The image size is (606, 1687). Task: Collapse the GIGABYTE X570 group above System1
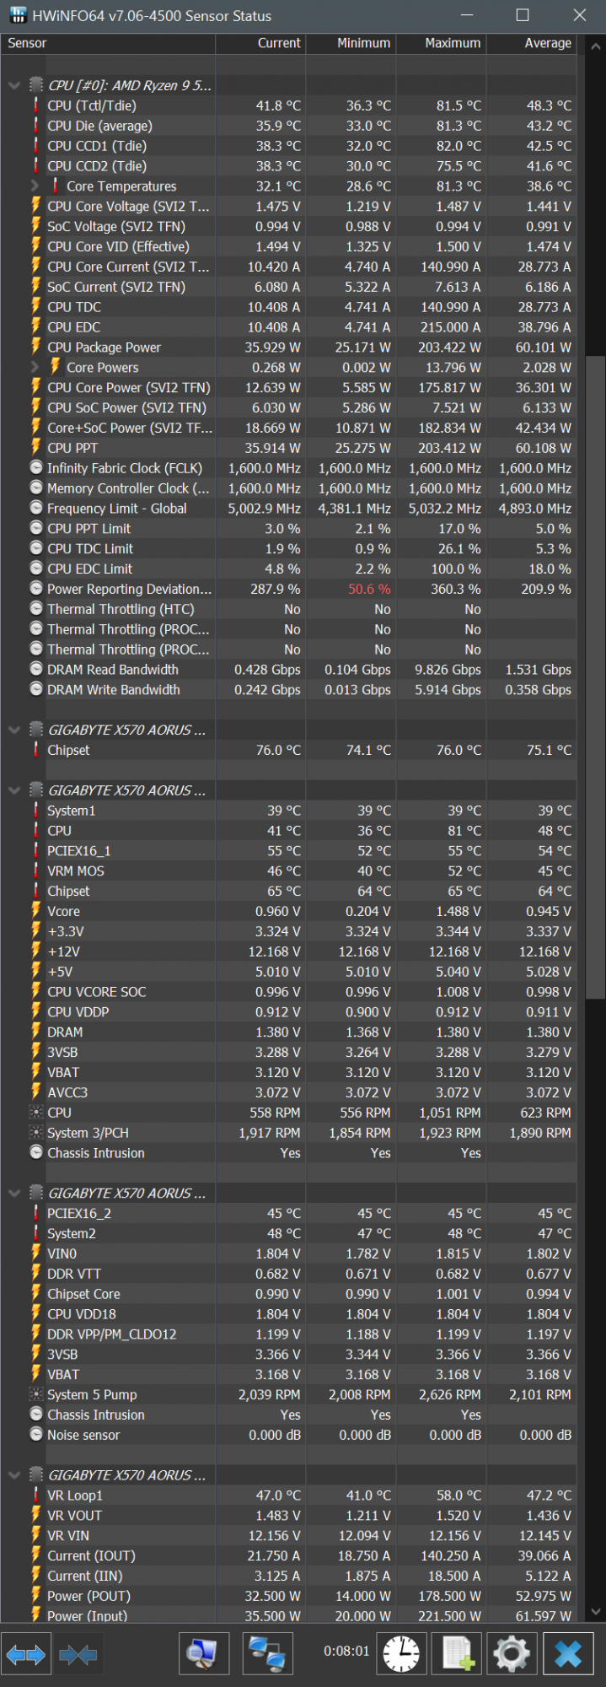(x=13, y=790)
